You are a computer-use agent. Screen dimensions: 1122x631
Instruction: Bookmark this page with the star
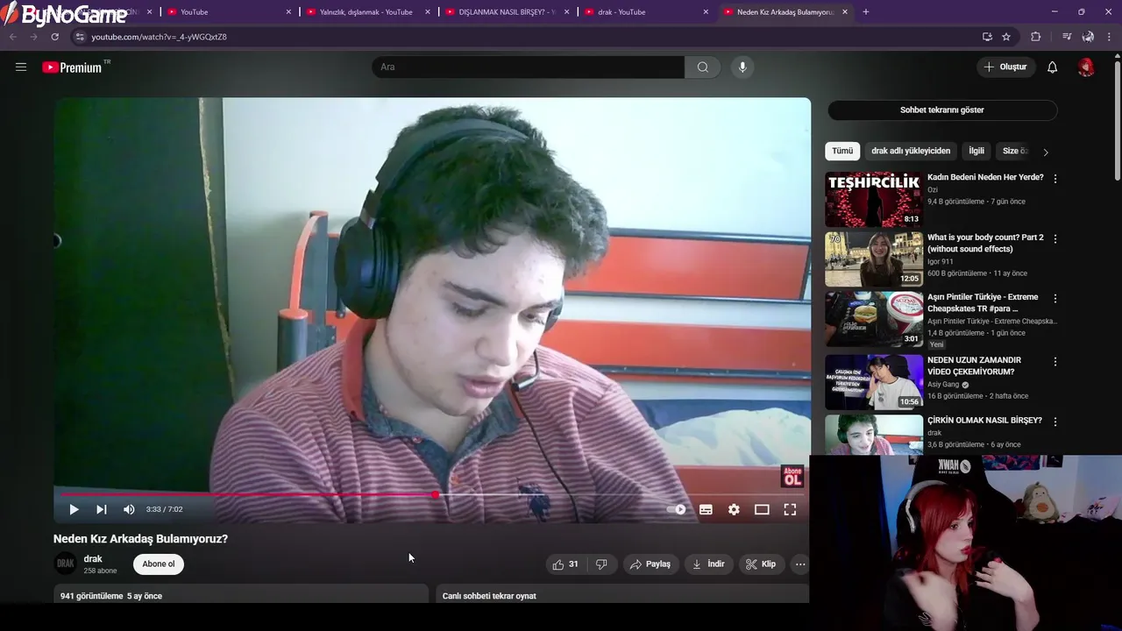point(1006,37)
